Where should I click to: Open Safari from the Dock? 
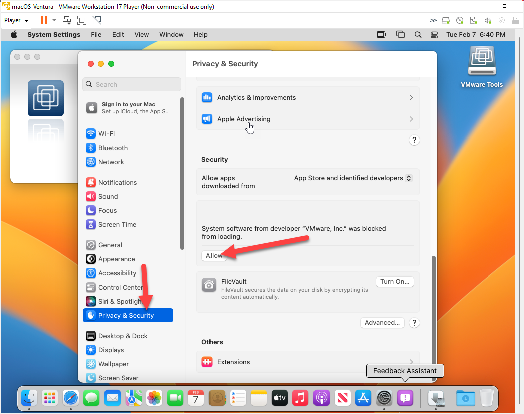[70, 398]
